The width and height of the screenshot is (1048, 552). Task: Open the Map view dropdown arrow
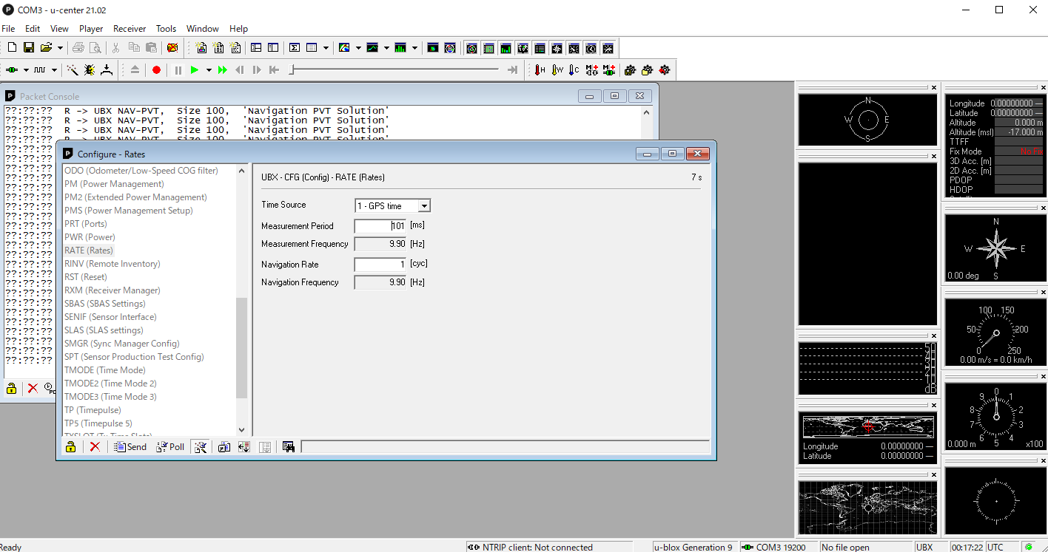pos(358,47)
